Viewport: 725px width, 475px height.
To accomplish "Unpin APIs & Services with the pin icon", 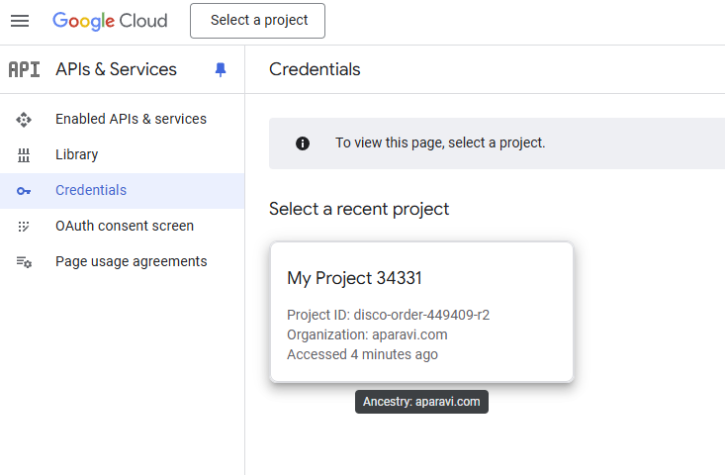I will pyautogui.click(x=221, y=69).
